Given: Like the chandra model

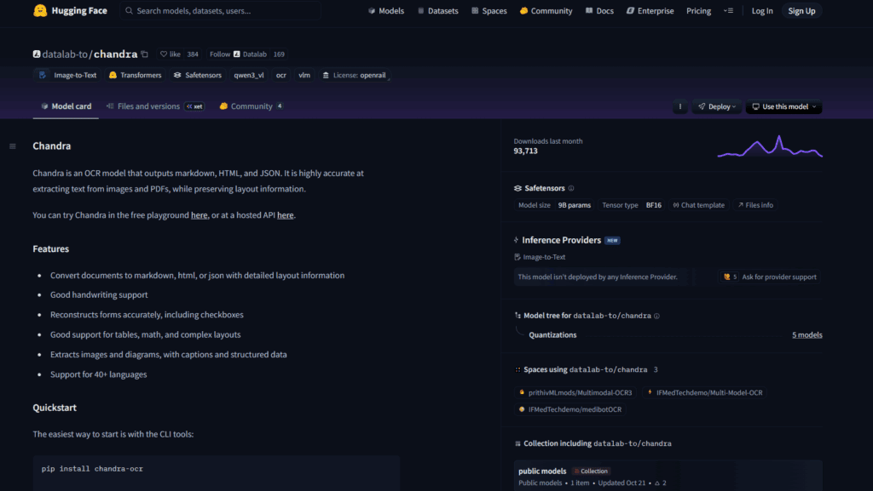Looking at the screenshot, I should click(171, 54).
